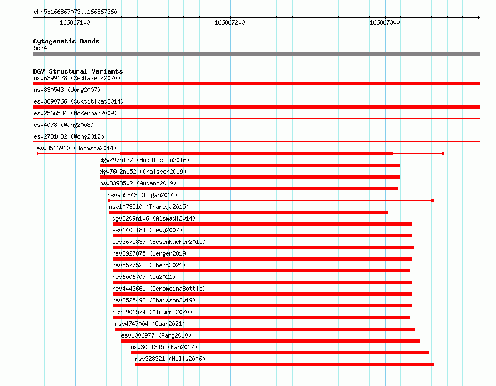Click the DGV Structural Variants track title

click(78, 71)
